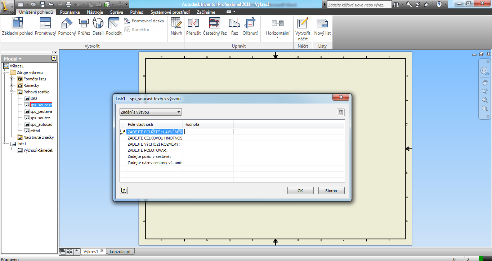Click the Podložit overlay view tool
This screenshot has width=492, height=261.
[114, 26]
